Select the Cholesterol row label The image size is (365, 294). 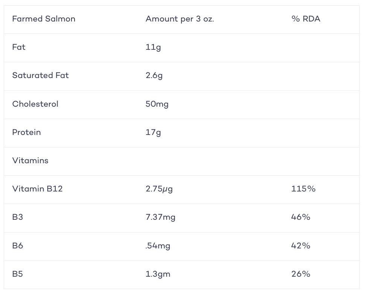click(35, 104)
